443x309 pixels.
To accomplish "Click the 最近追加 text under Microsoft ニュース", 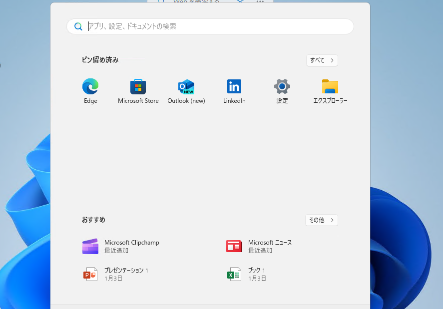I will point(260,251).
